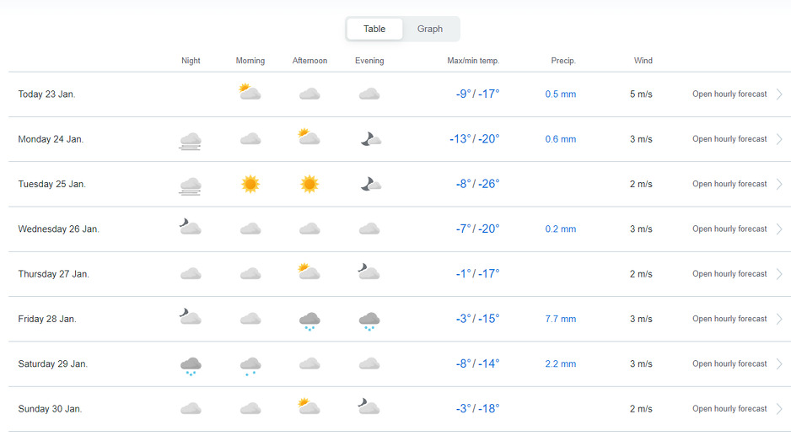791x436 pixels.
Task: Click the Thursday 27 Jan. row label
Action: (53, 274)
